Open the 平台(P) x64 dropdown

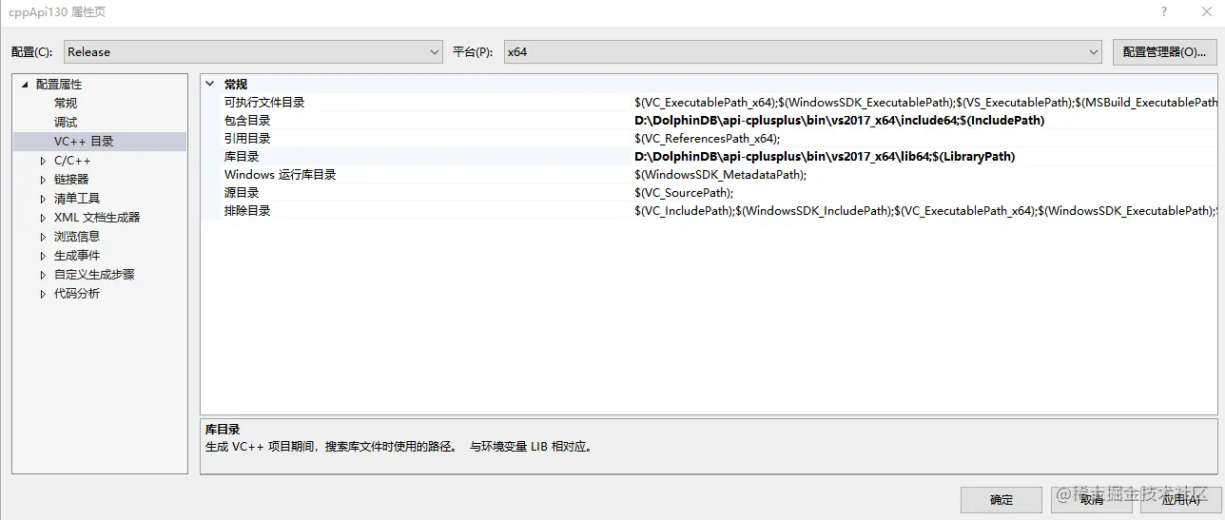tap(802, 51)
